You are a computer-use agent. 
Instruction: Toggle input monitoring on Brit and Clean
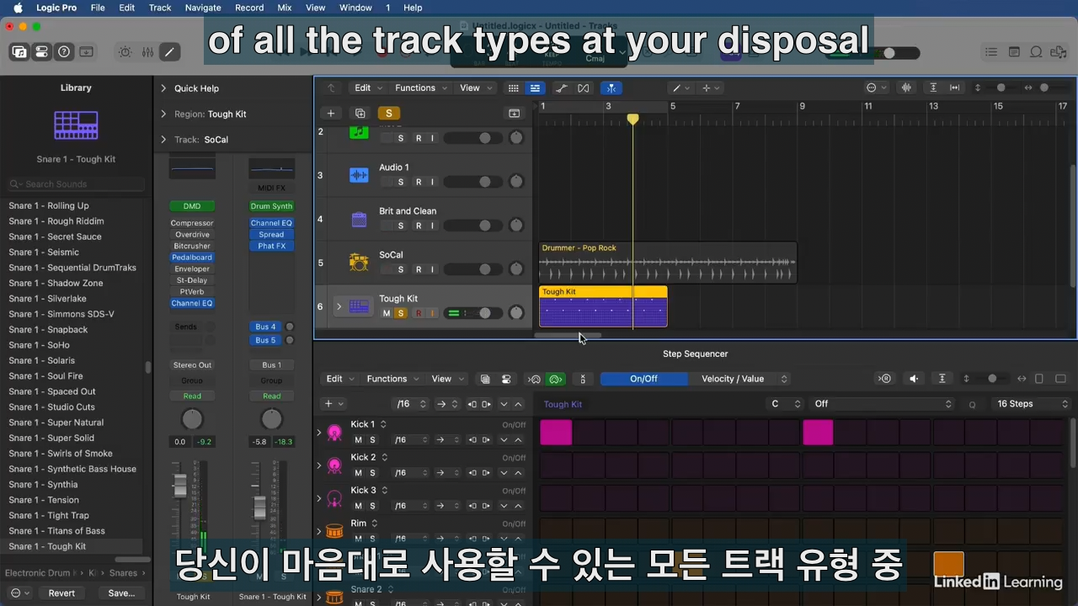point(433,226)
